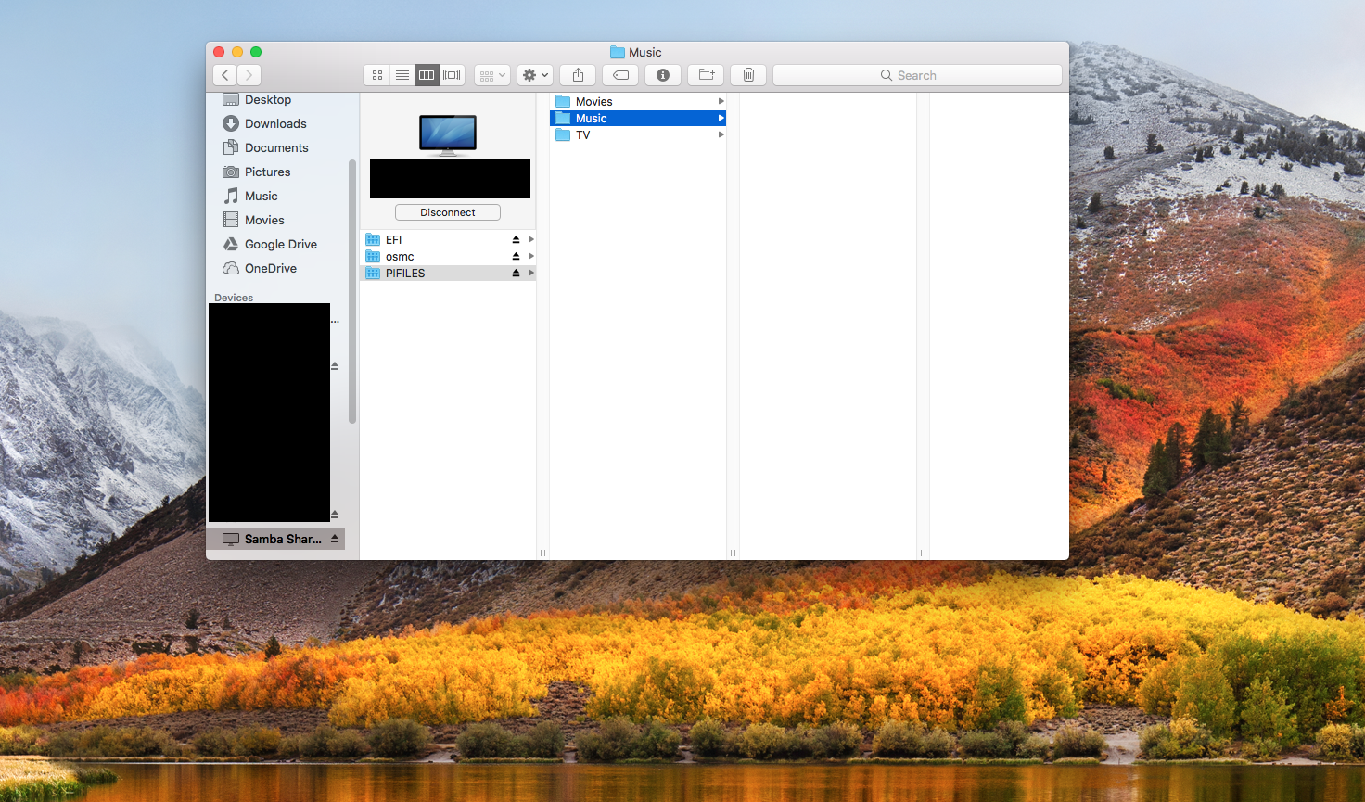This screenshot has height=802, width=1365.
Task: Eject the osmc volume
Action: [516, 256]
